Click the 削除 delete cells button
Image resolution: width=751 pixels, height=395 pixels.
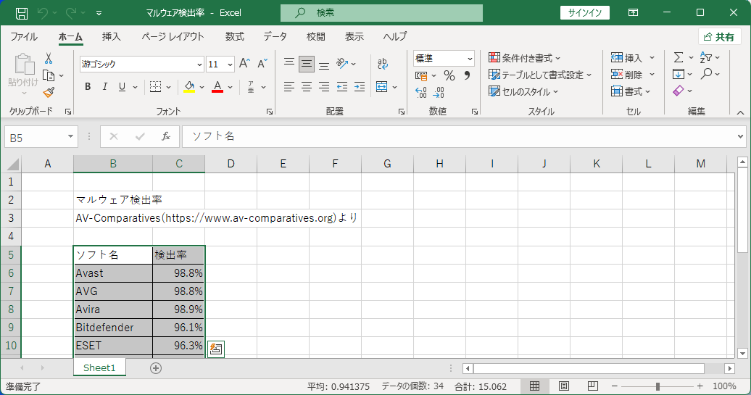click(x=626, y=75)
